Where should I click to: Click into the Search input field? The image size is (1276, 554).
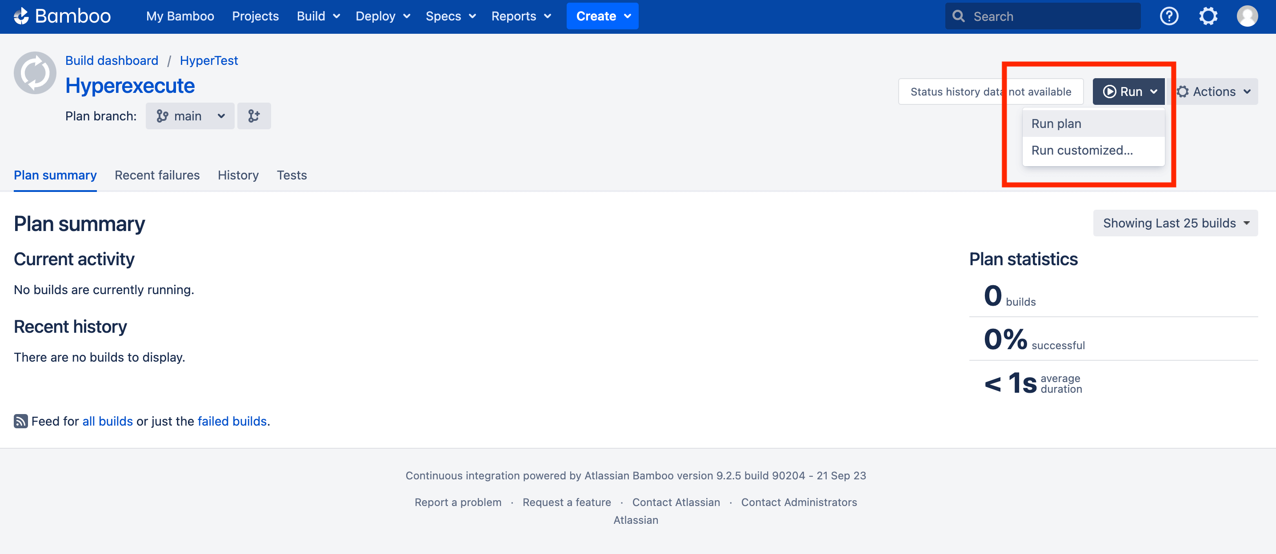pos(1050,16)
